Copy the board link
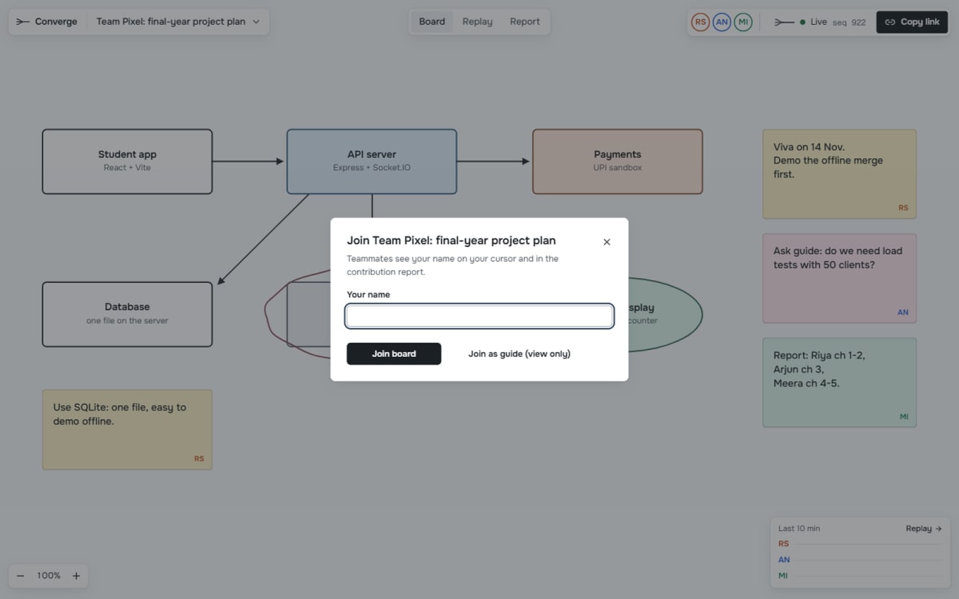 [912, 22]
